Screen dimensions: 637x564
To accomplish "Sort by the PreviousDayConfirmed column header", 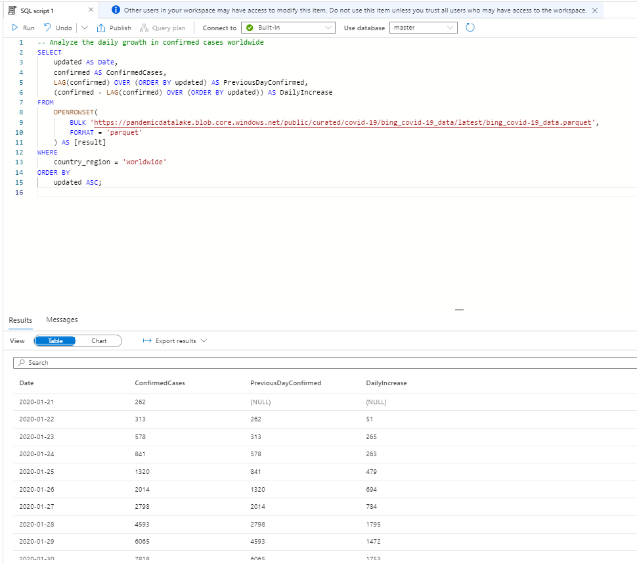I will [x=286, y=383].
